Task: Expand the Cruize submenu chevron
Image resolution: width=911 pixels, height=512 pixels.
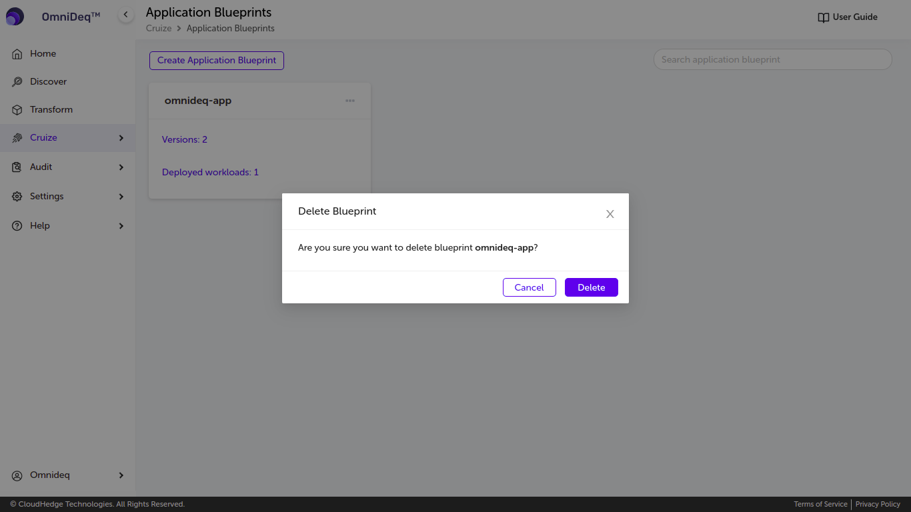Action: click(121, 138)
